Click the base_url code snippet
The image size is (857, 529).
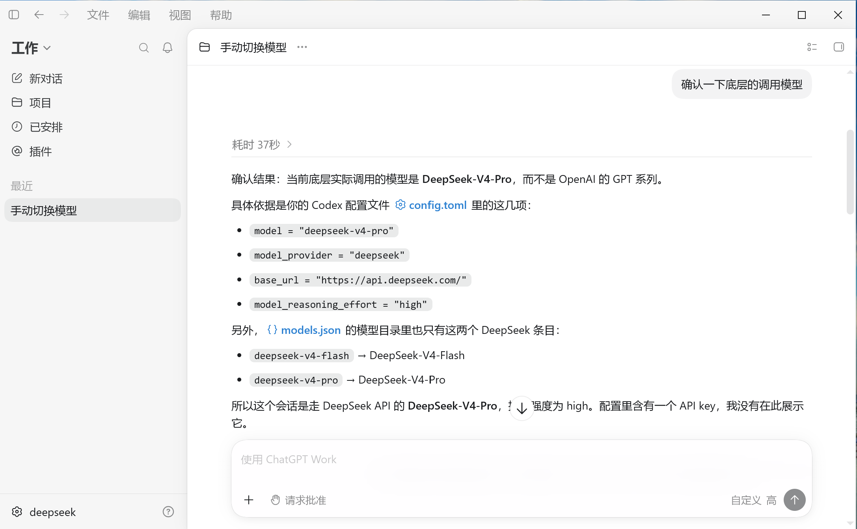[360, 280]
